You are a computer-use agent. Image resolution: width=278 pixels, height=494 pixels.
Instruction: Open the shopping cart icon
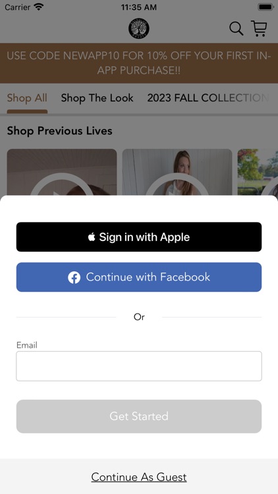pyautogui.click(x=259, y=28)
